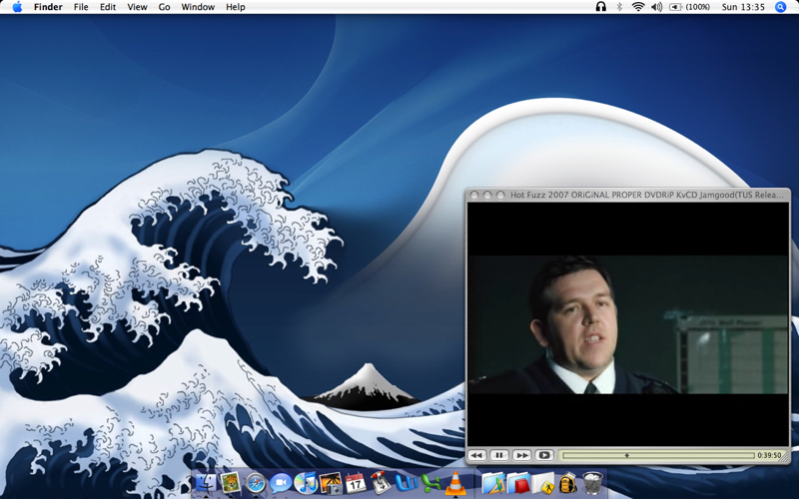Open the Apple menu

pos(17,7)
